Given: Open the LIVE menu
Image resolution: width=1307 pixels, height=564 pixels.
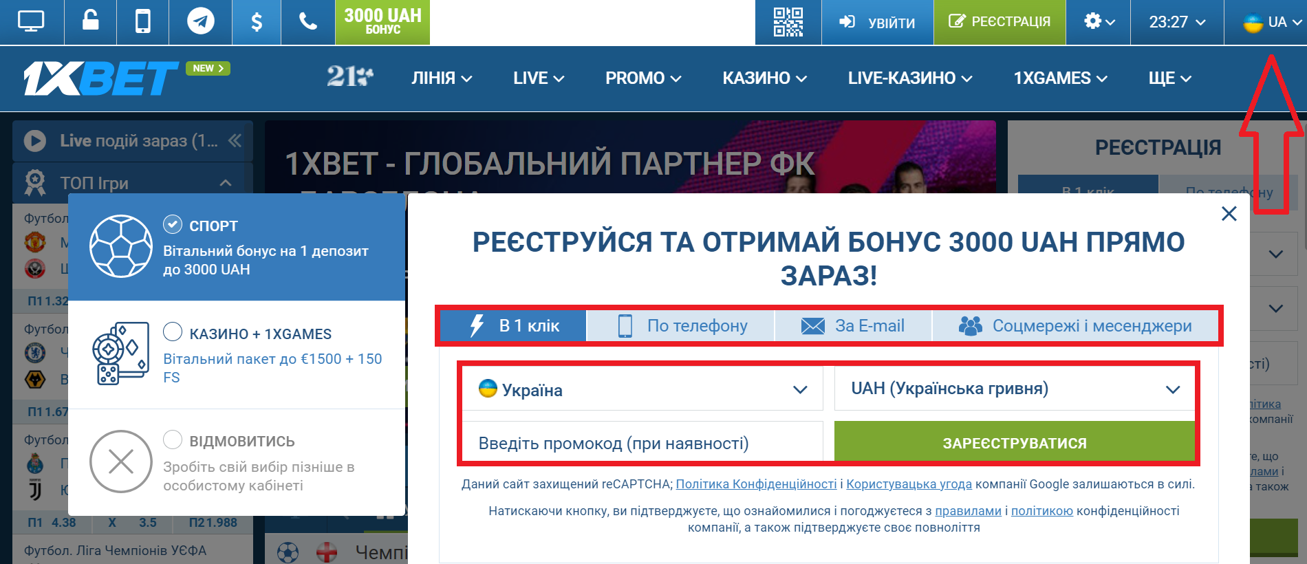Looking at the screenshot, I should pyautogui.click(x=539, y=78).
